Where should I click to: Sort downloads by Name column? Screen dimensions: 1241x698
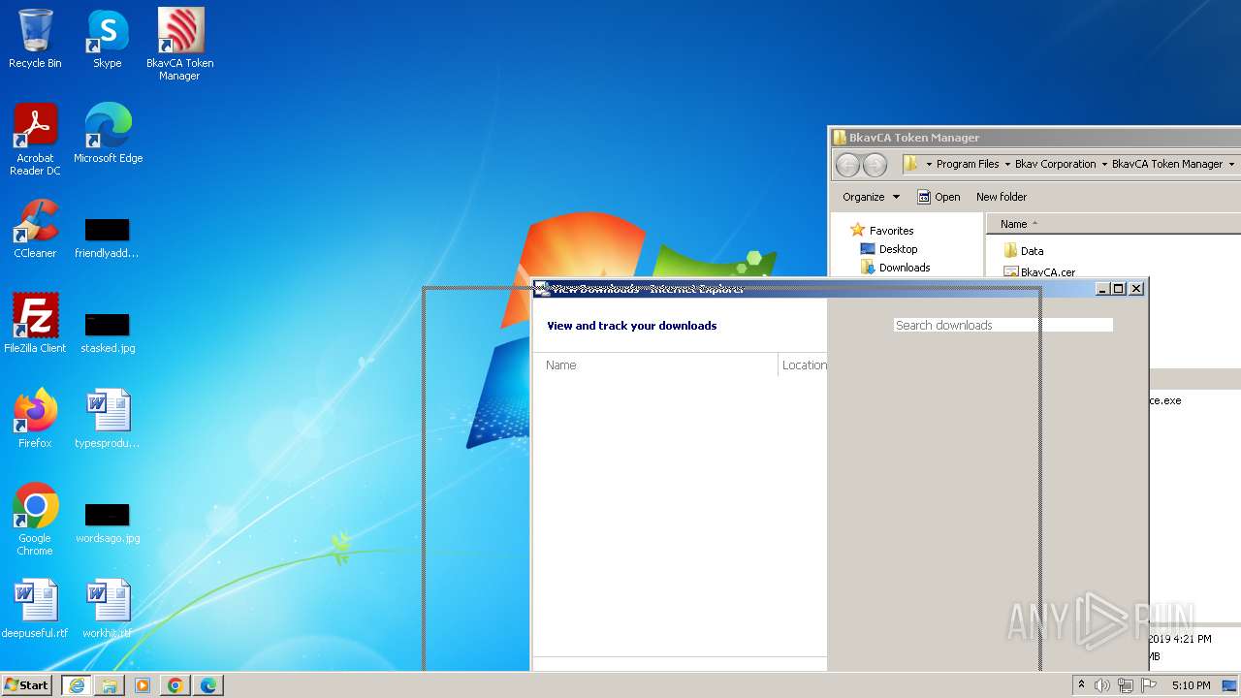[x=656, y=365]
